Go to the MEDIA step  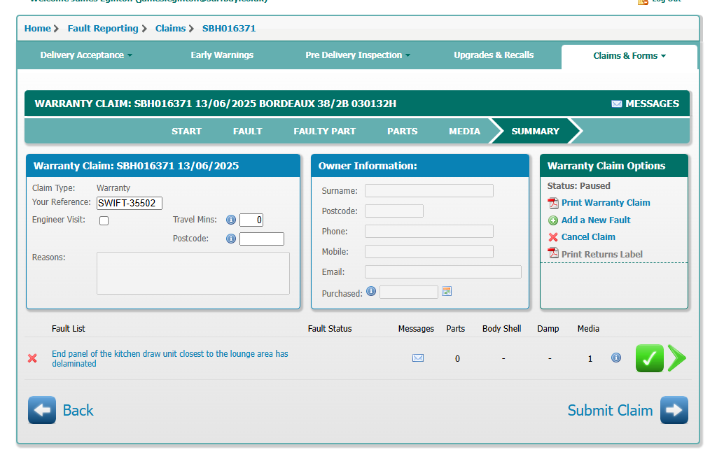click(464, 132)
